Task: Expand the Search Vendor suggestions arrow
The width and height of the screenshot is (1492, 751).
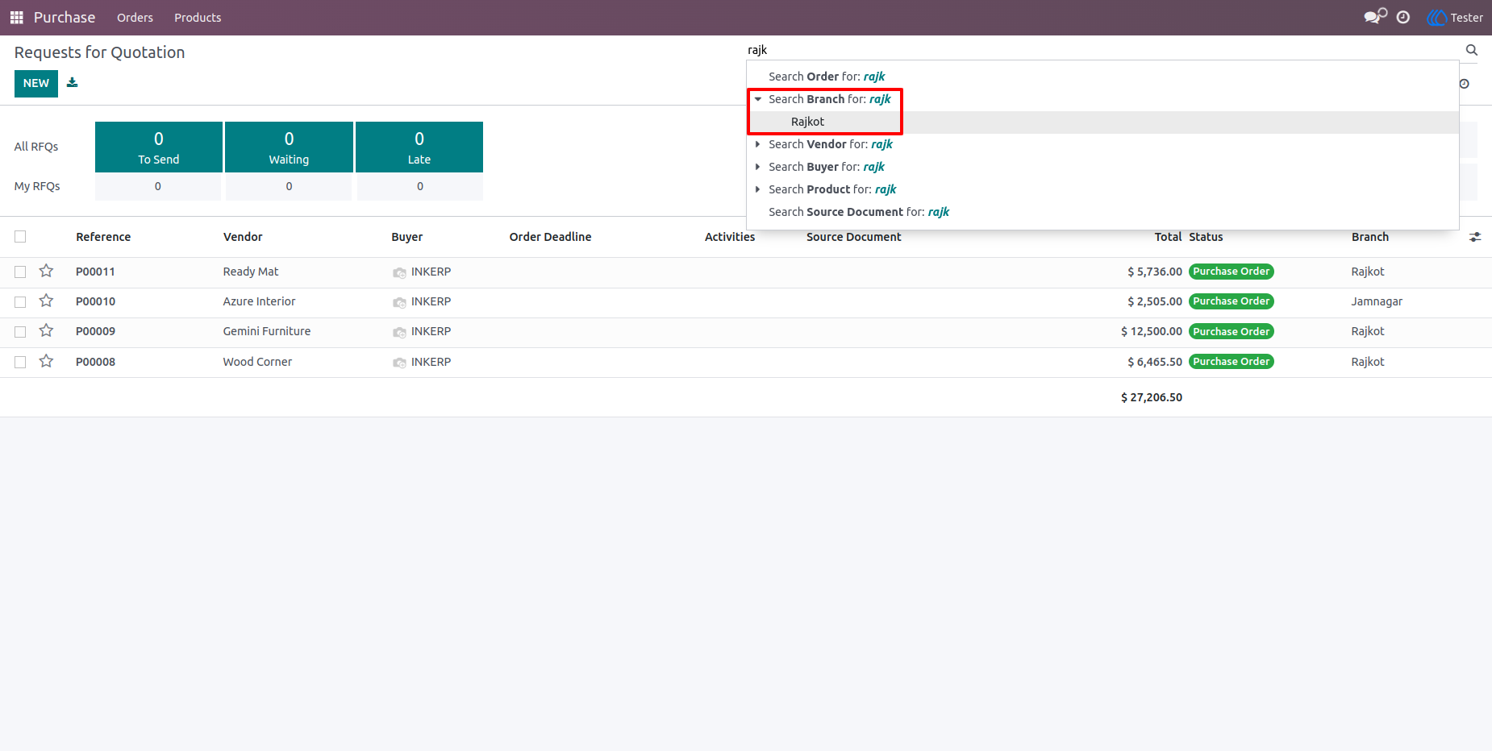Action: [x=758, y=144]
